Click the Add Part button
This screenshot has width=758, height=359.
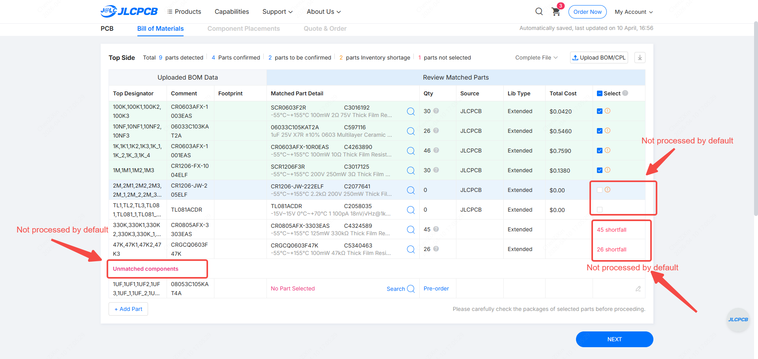pyautogui.click(x=128, y=309)
